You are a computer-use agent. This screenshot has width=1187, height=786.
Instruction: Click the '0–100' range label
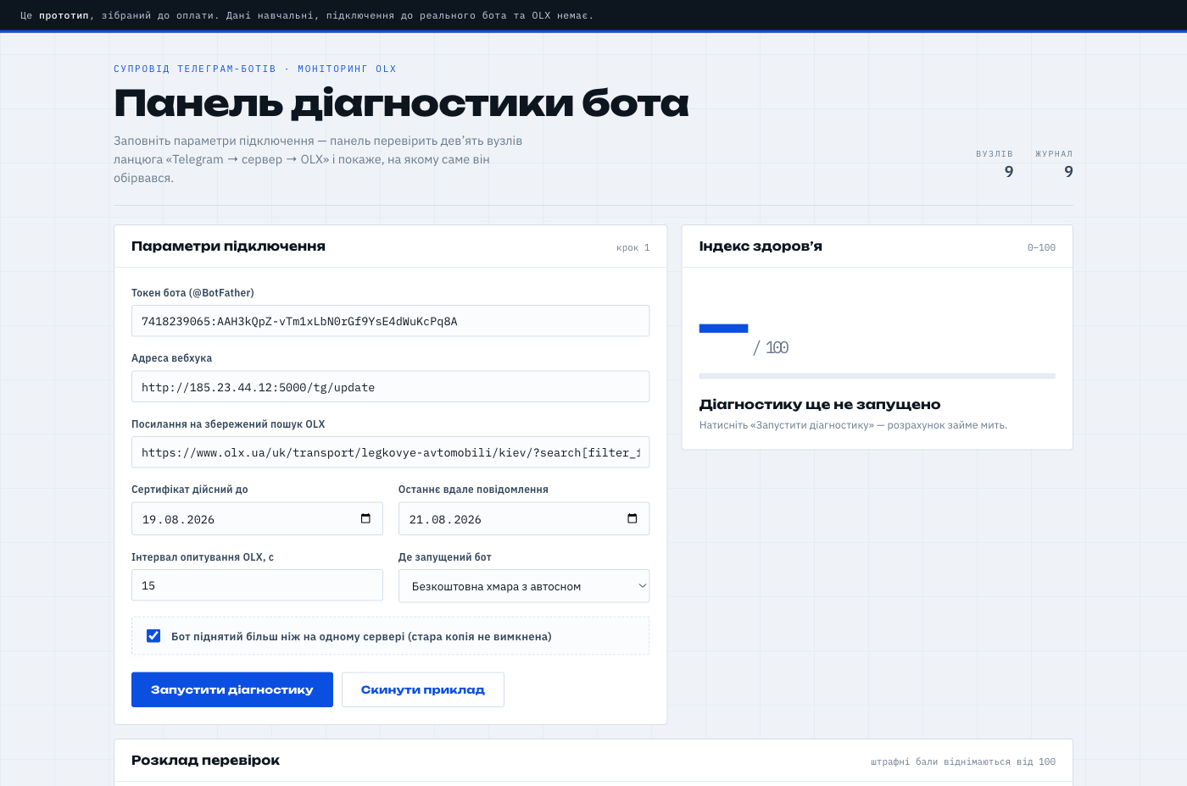click(x=1041, y=248)
